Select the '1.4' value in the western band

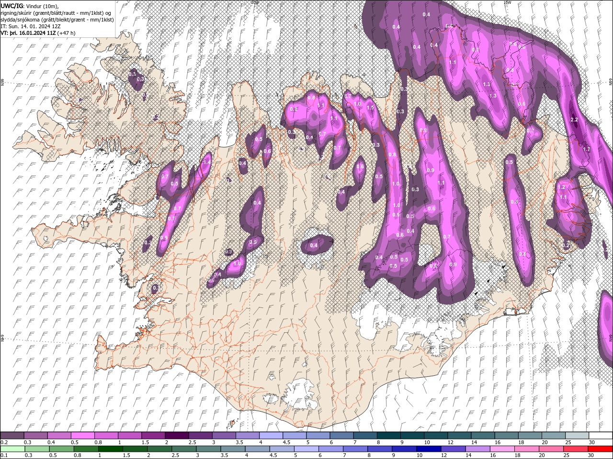(x=207, y=163)
